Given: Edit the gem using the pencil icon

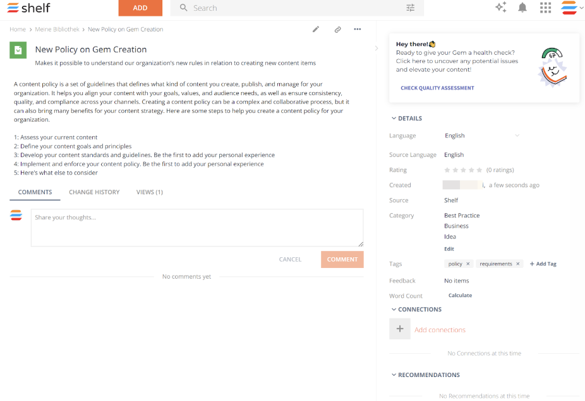Looking at the screenshot, I should 316,29.
